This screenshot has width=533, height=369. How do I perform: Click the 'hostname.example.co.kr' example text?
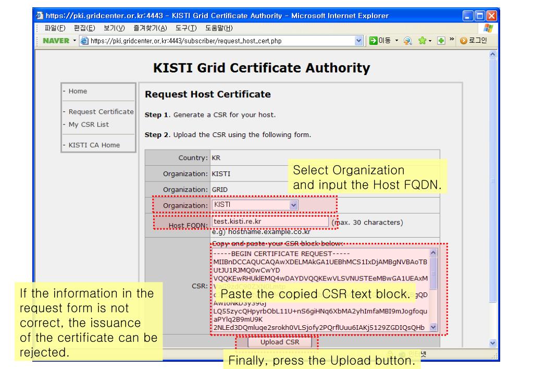tap(269, 232)
